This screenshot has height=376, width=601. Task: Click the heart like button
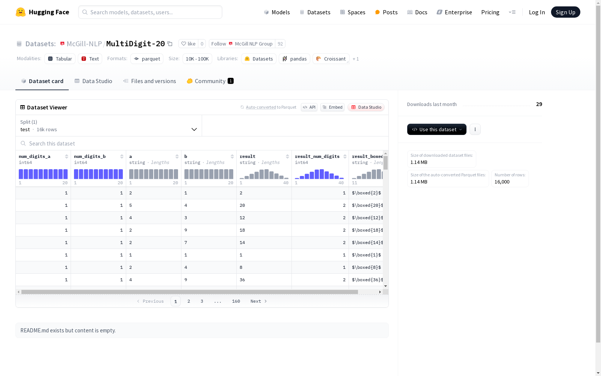click(x=188, y=44)
